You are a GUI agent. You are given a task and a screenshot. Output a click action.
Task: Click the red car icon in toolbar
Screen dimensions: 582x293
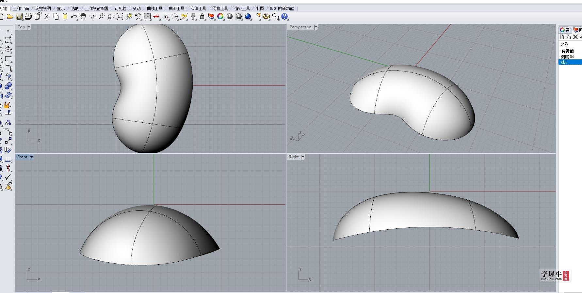156,17
